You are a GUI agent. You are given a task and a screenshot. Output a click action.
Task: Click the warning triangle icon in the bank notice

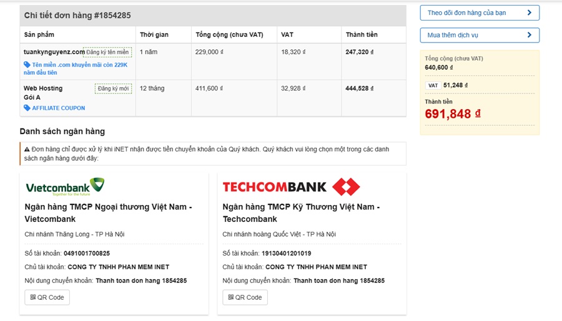tap(27, 150)
